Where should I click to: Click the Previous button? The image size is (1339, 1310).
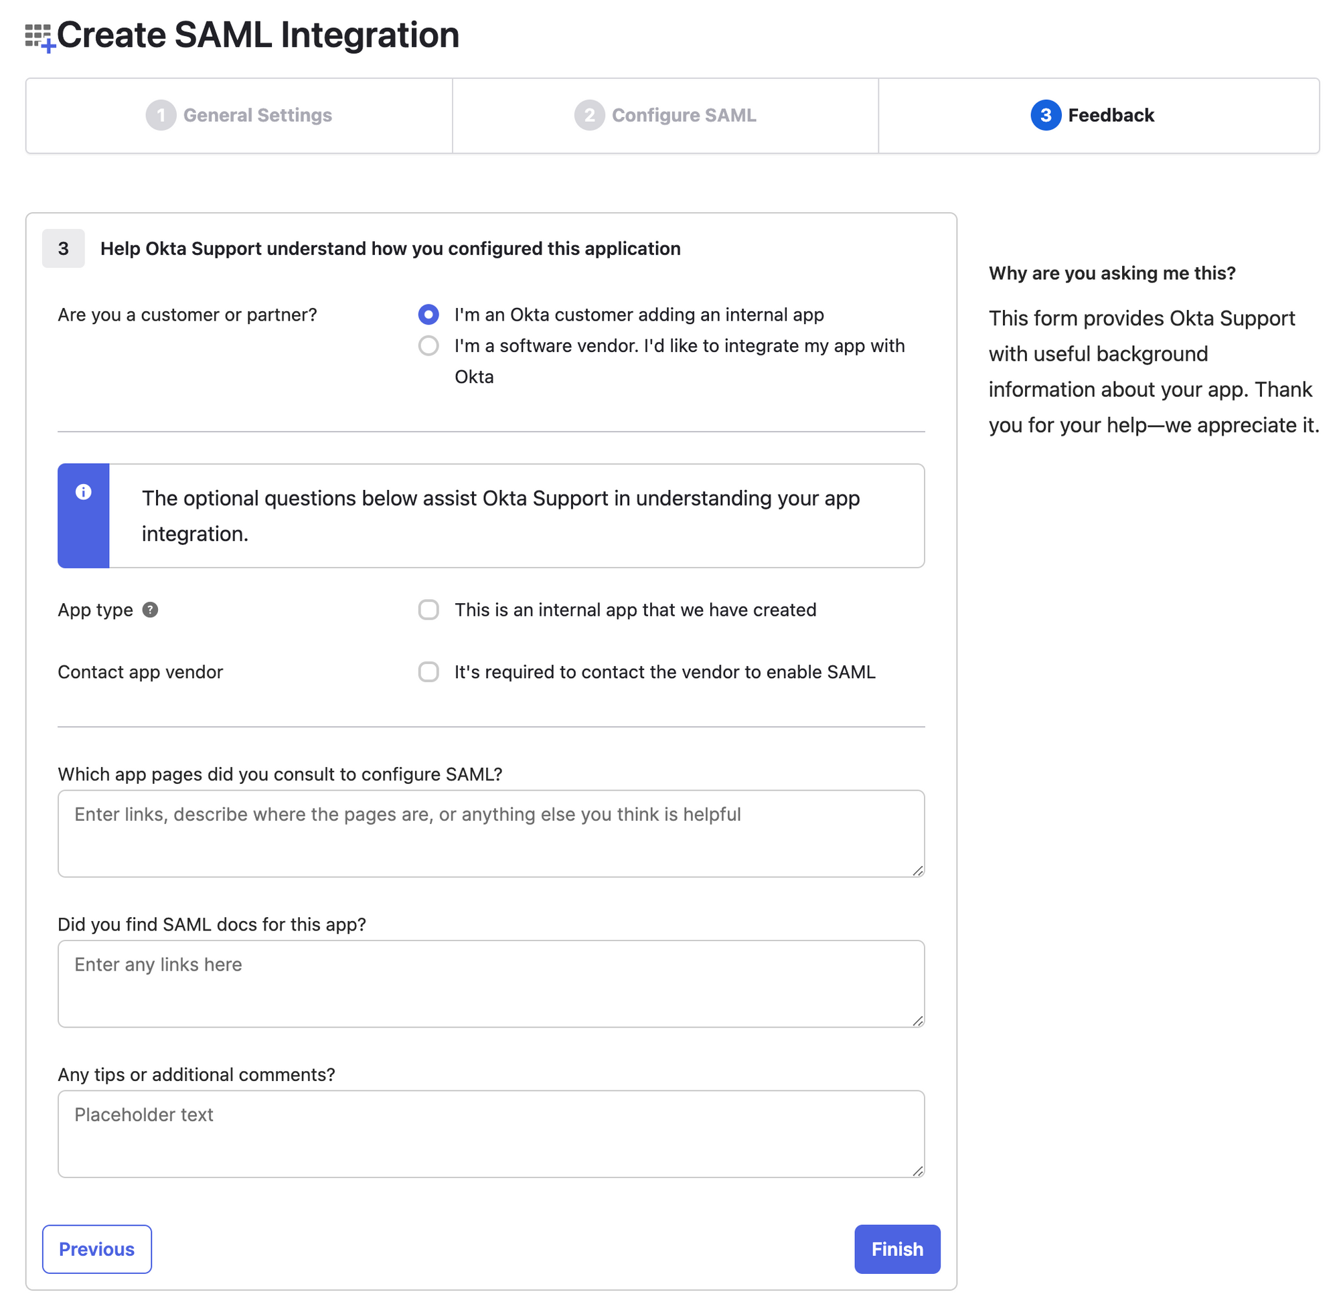tap(97, 1249)
